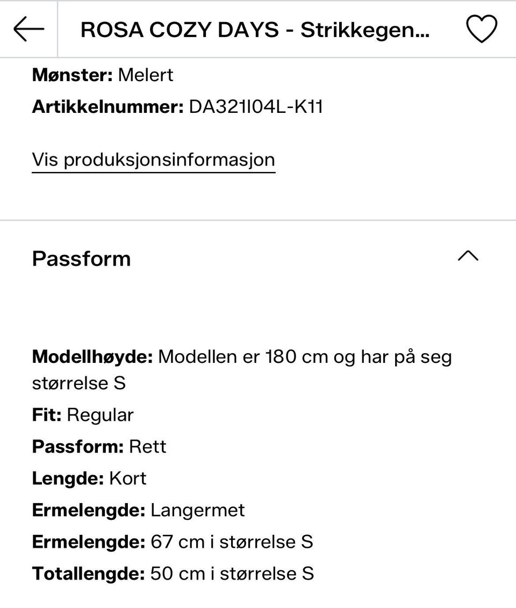The image size is (516, 608).
Task: Select the Artikkelnummer label
Action: (x=107, y=106)
